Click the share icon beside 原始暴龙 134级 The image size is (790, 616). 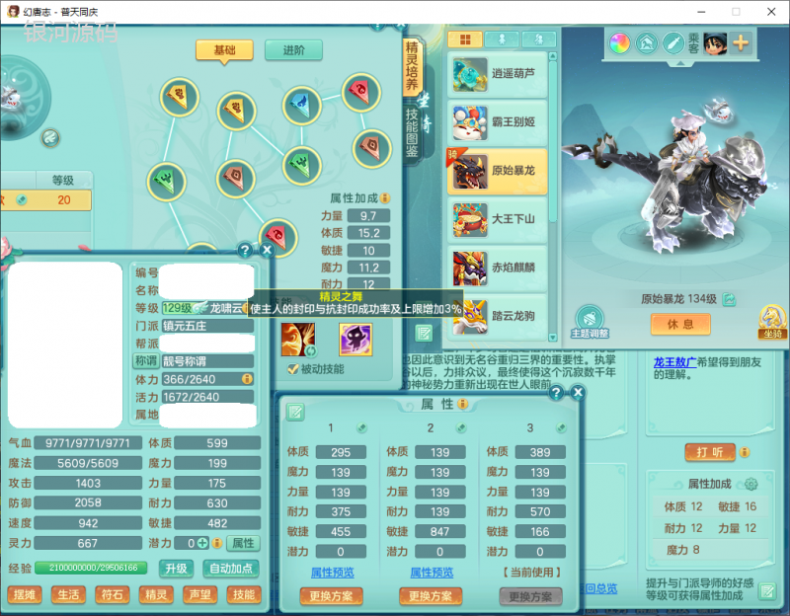[x=729, y=299]
